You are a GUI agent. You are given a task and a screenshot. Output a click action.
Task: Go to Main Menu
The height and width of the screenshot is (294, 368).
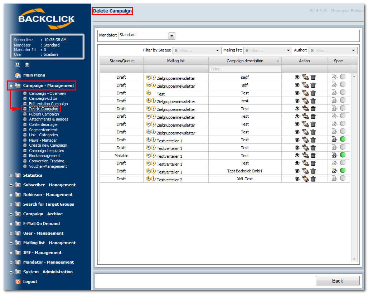[x=34, y=75]
